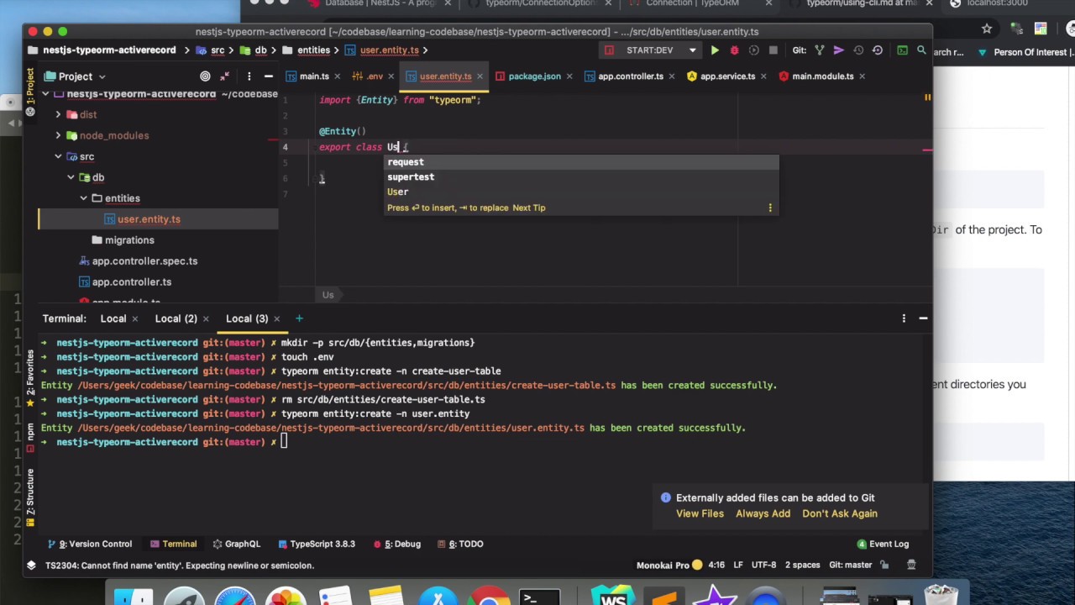
Task: Run the START:DEV configuration
Action: [715, 50]
